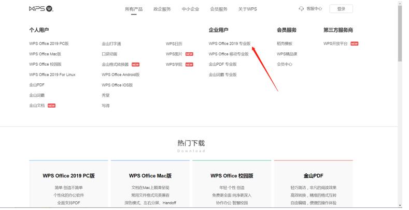Open the 金山打字通 link
The image size is (409, 210).
(111, 44)
